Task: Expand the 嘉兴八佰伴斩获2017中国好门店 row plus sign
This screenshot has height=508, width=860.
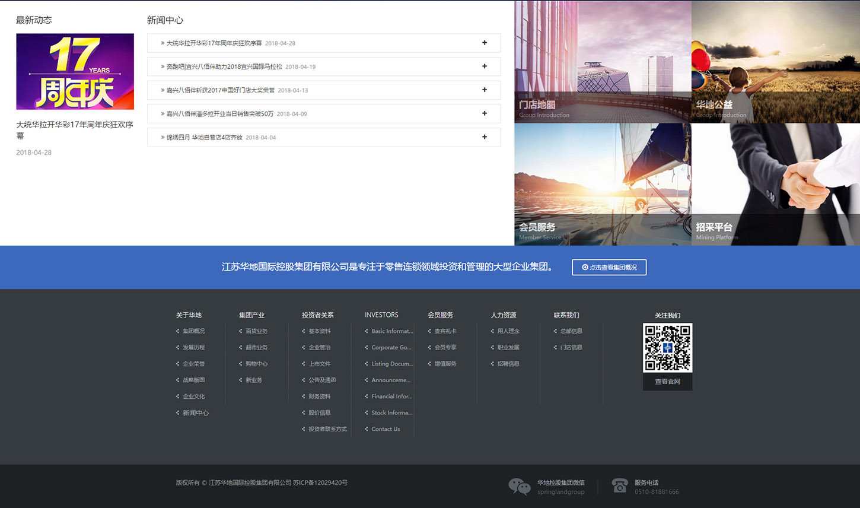Action: click(x=485, y=90)
